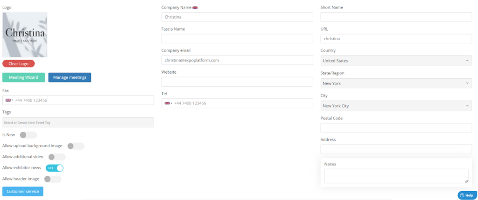Click the Manage meetings button

(x=70, y=77)
